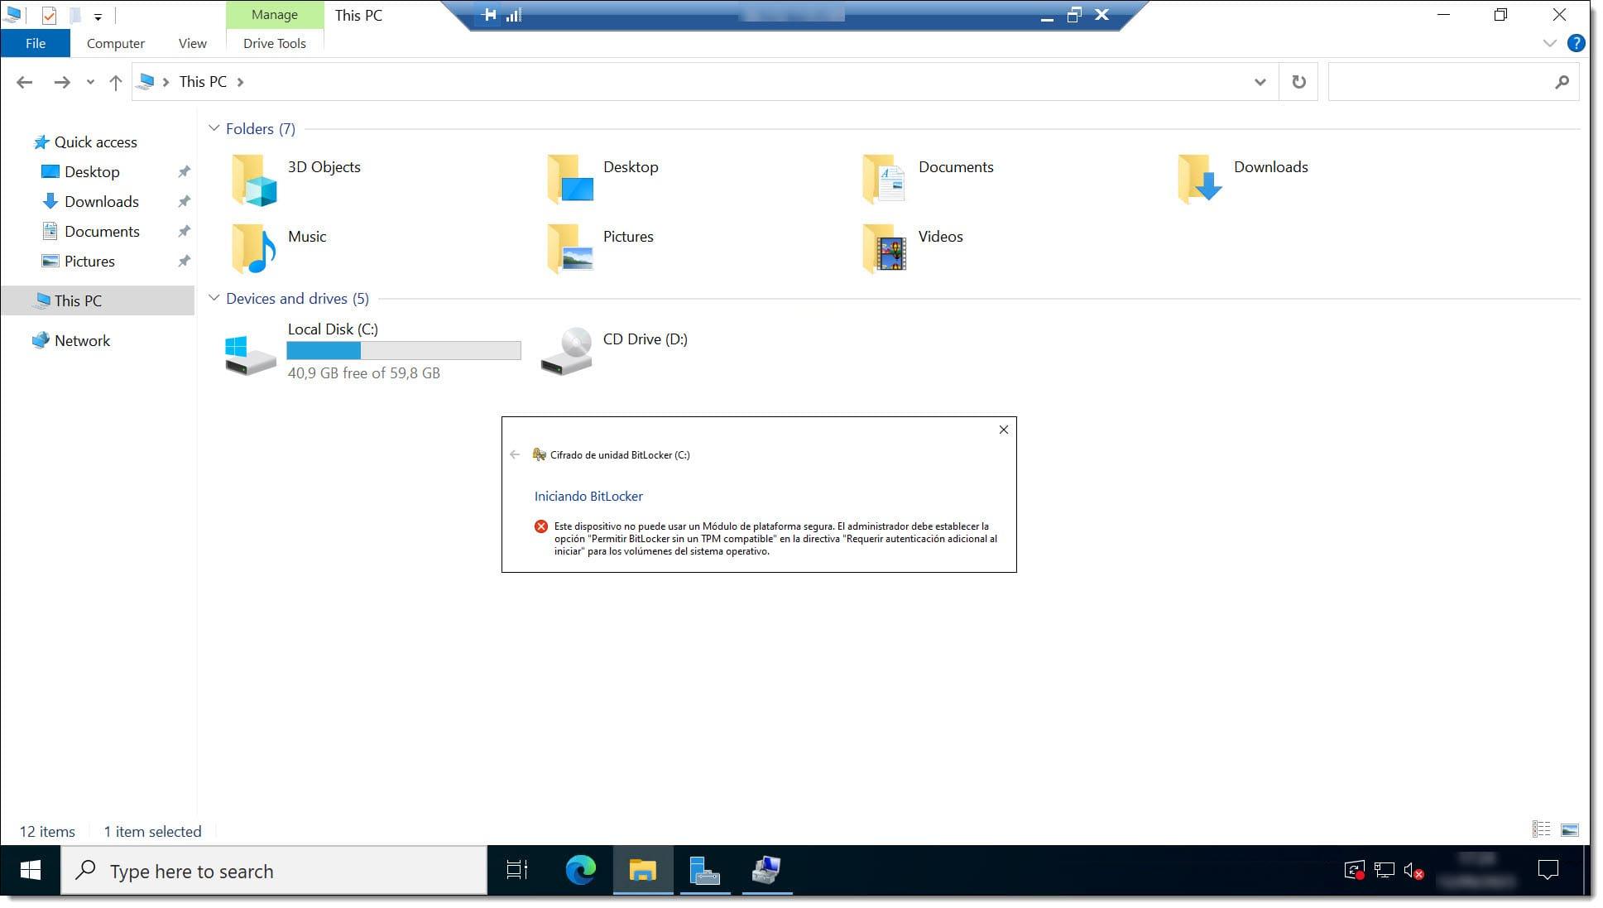Collapse the Devices and drives group
1603x908 pixels.
[x=214, y=298]
